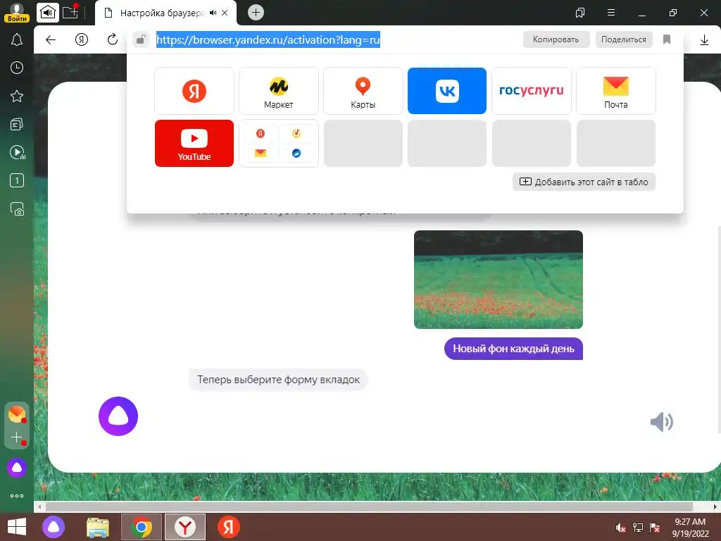The image size is (721, 541).
Task: Reload the page
Action: pyautogui.click(x=112, y=39)
